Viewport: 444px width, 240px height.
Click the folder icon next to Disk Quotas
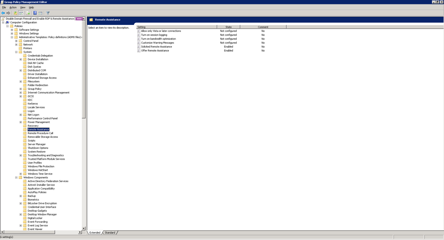25,67
